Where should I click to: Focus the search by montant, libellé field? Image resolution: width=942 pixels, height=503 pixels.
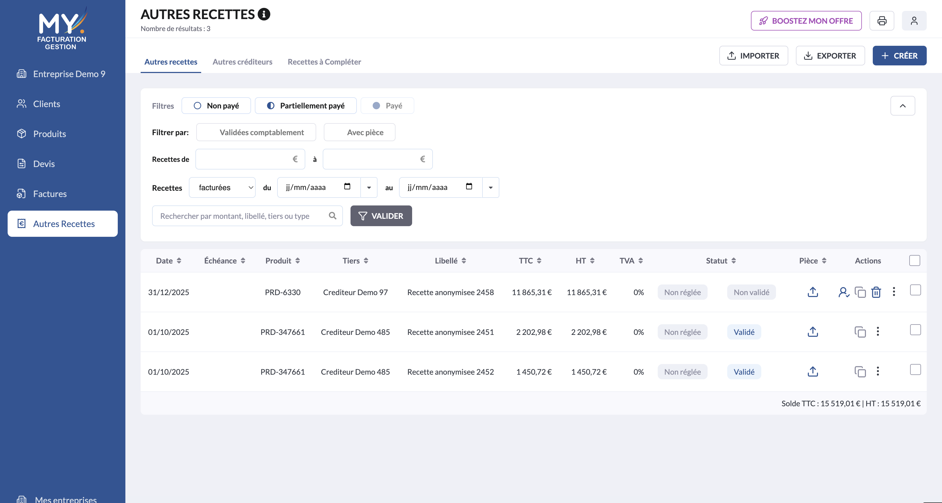click(247, 216)
